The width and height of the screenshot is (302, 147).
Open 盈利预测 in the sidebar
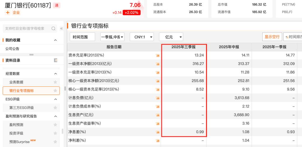pyautogui.click(x=16, y=125)
